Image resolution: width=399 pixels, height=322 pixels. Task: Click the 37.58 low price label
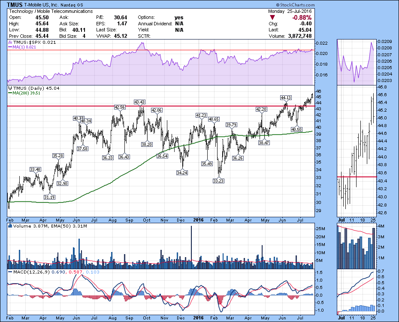pos(82,149)
